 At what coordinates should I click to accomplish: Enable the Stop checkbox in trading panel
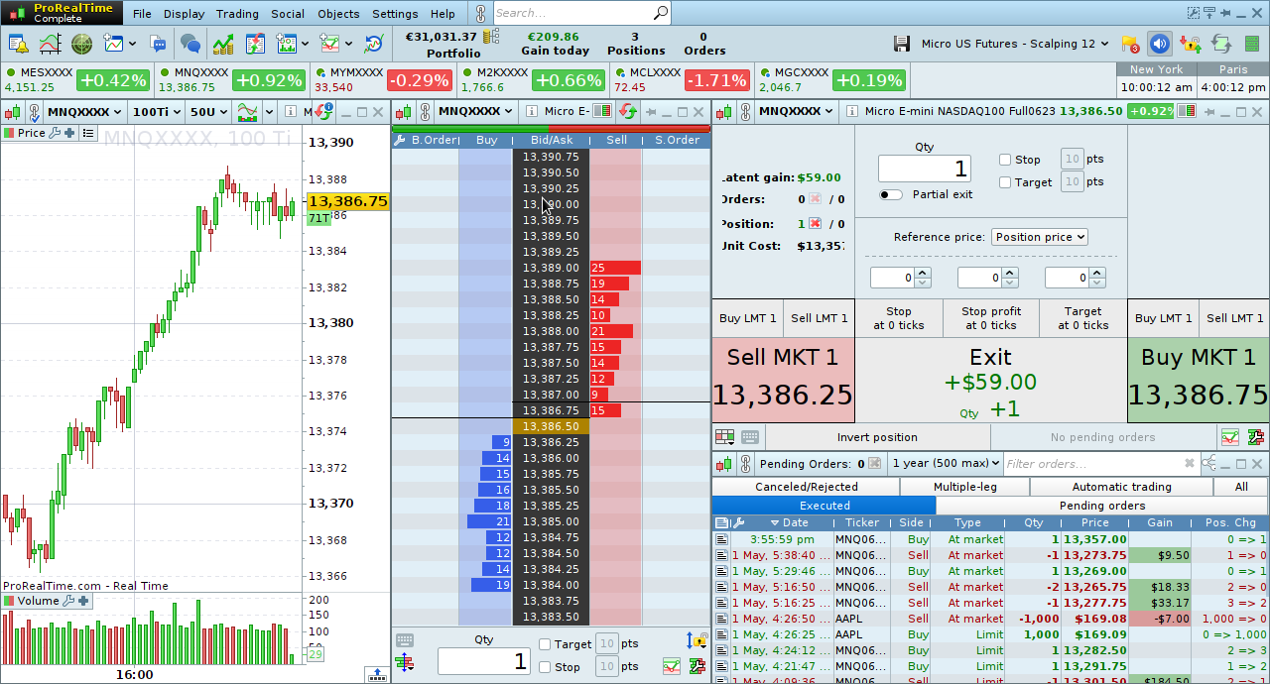1005,160
